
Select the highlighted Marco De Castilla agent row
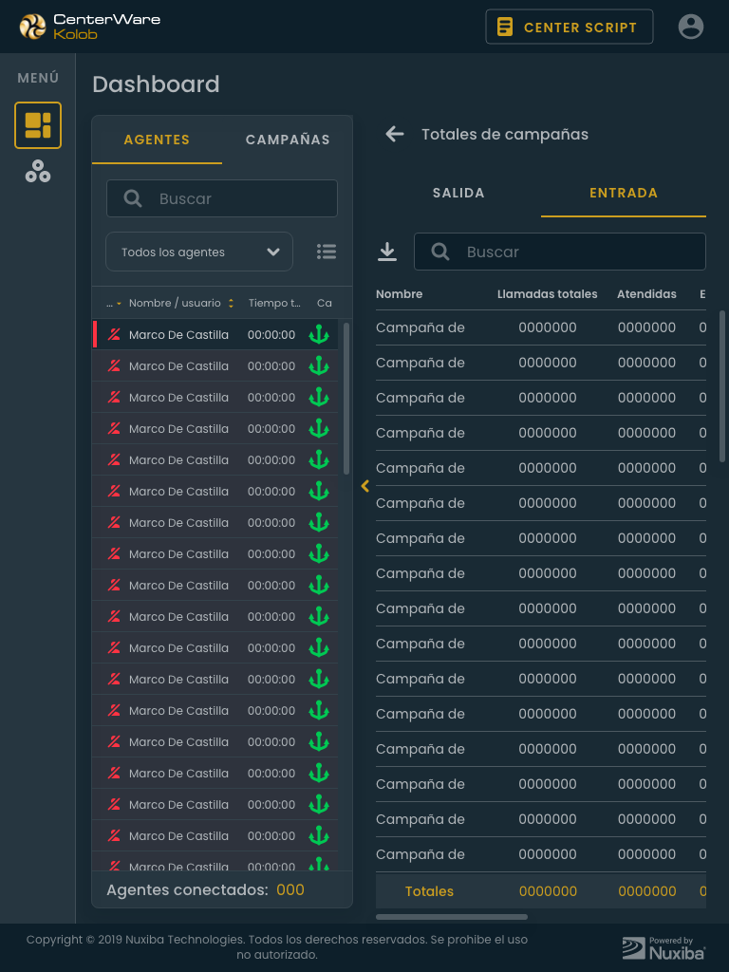point(215,335)
